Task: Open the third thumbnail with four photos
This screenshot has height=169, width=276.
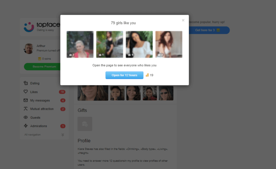Action: pos(139,44)
